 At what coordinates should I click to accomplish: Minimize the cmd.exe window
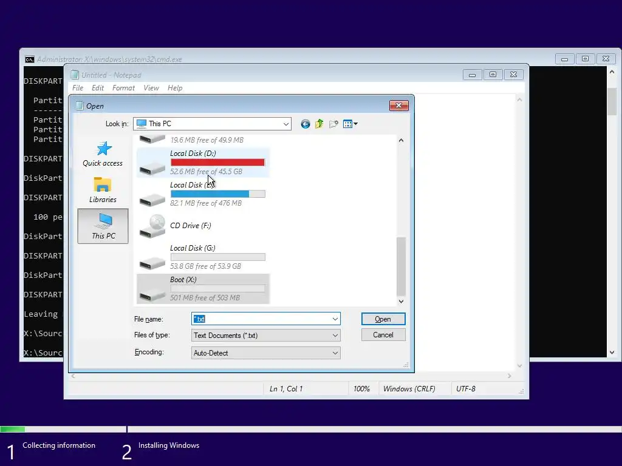tap(564, 59)
